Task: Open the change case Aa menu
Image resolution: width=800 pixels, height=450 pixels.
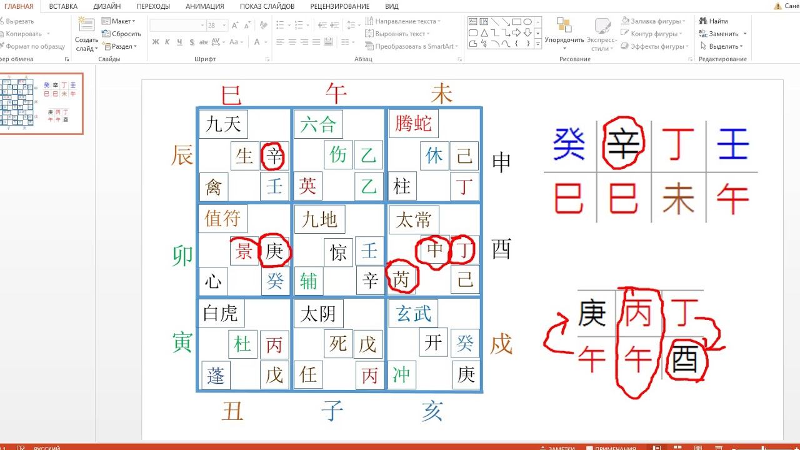Action: click(x=236, y=42)
